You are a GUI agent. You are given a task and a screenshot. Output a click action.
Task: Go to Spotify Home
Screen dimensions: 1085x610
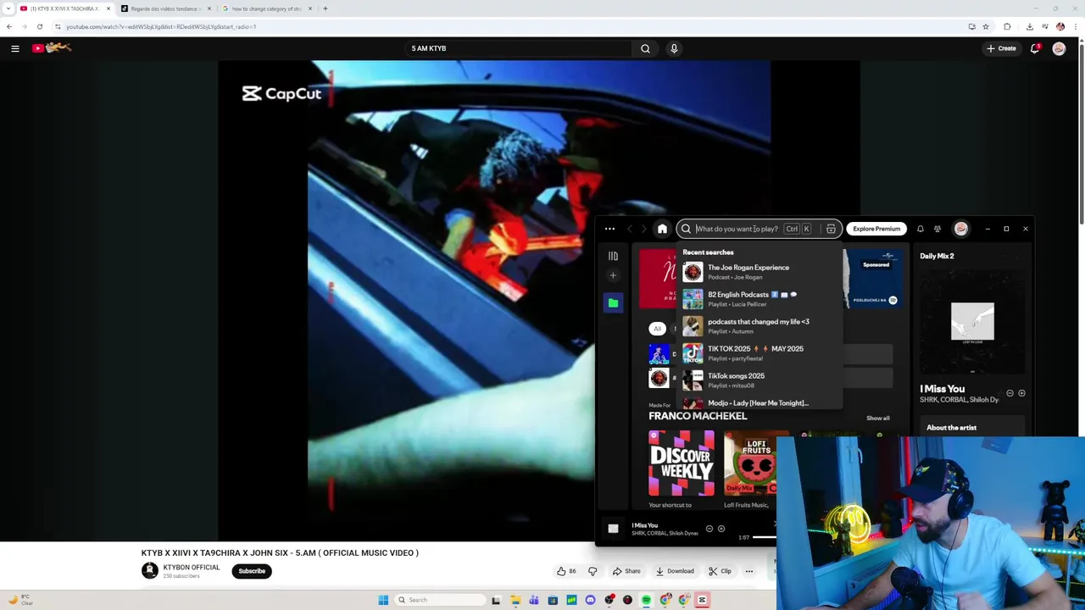[x=663, y=229]
